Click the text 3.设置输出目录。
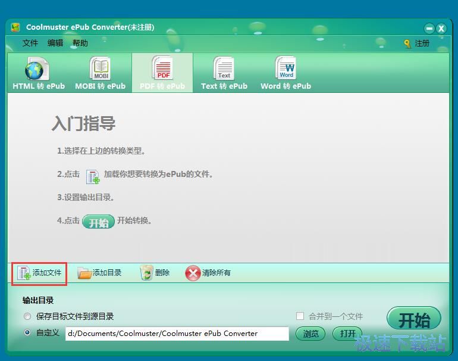 [86, 197]
